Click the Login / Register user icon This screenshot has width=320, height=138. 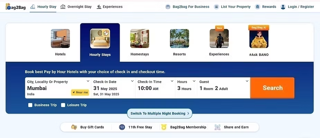(x=283, y=7)
